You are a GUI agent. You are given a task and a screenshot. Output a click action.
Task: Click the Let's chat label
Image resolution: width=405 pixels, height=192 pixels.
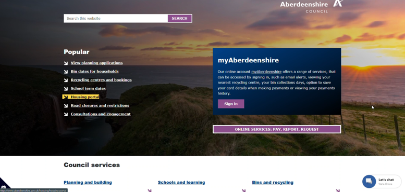[386, 180]
